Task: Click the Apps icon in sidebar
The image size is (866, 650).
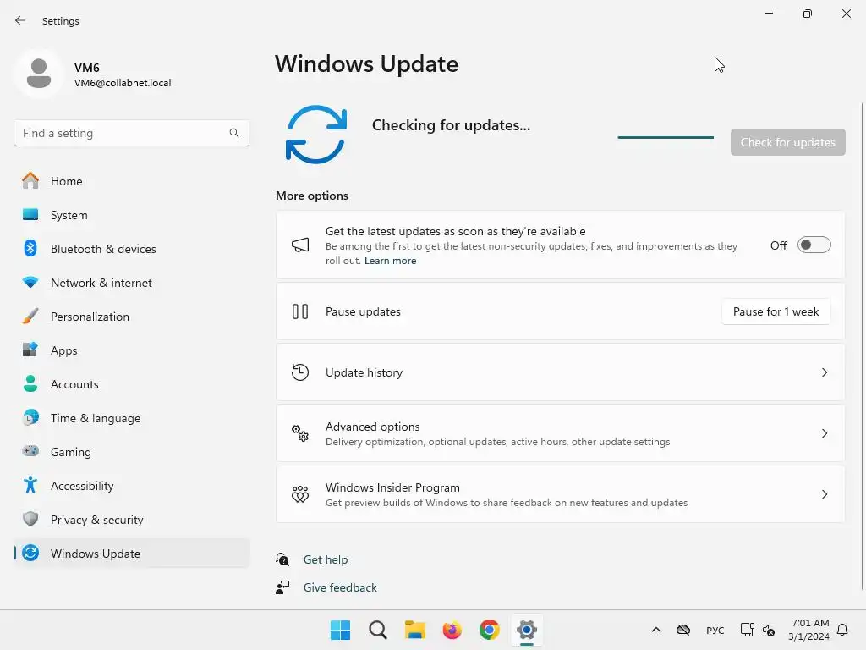Action: (30, 350)
